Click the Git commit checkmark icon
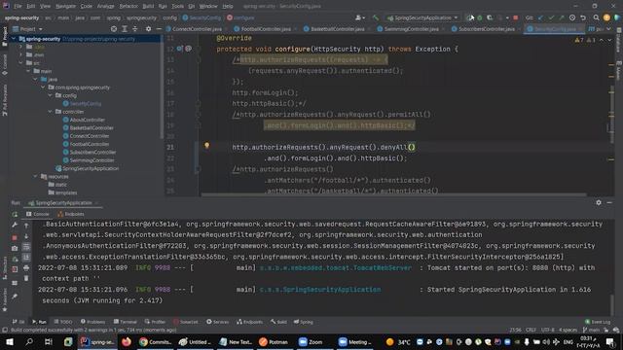The width and height of the screenshot is (623, 350). point(551,17)
